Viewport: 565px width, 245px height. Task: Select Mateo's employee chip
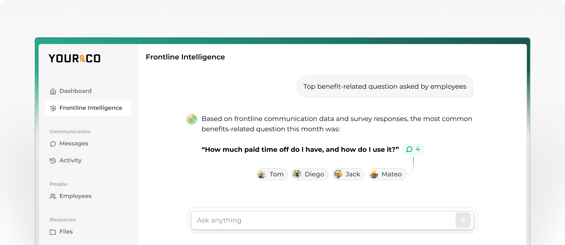pyautogui.click(x=387, y=174)
